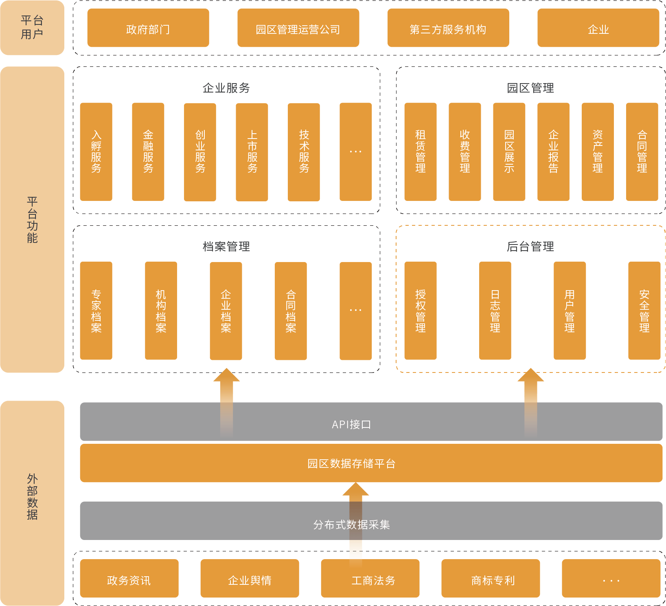Click the 机构档案 block
Screen dimensions: 666x606
tap(161, 311)
